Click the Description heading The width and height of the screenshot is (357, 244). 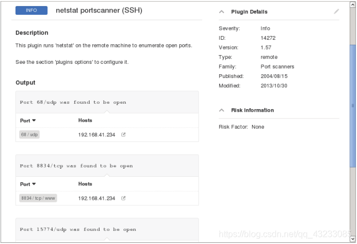click(32, 33)
